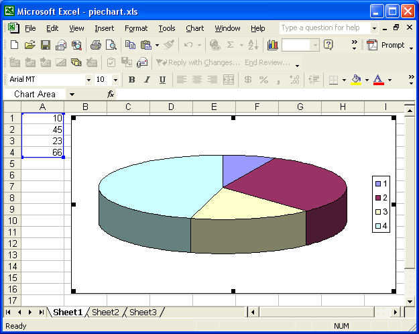Toggle Bold formatting

(131, 80)
